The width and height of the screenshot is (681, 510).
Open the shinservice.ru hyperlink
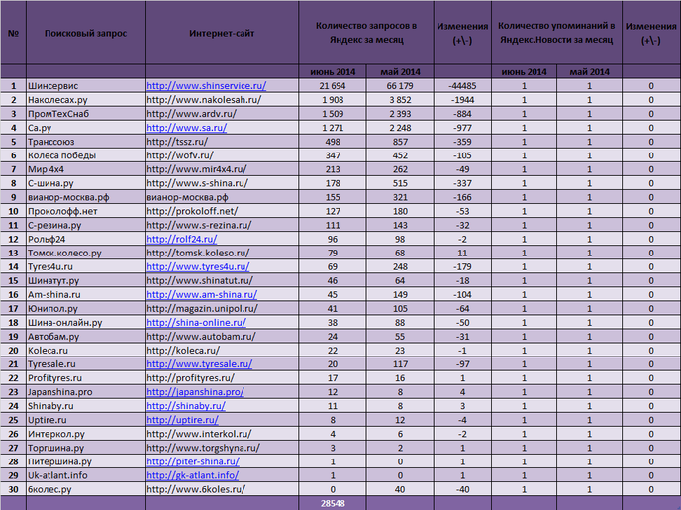206,85
